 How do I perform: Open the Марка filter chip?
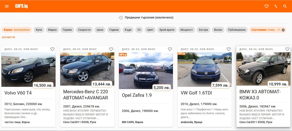[52, 30]
